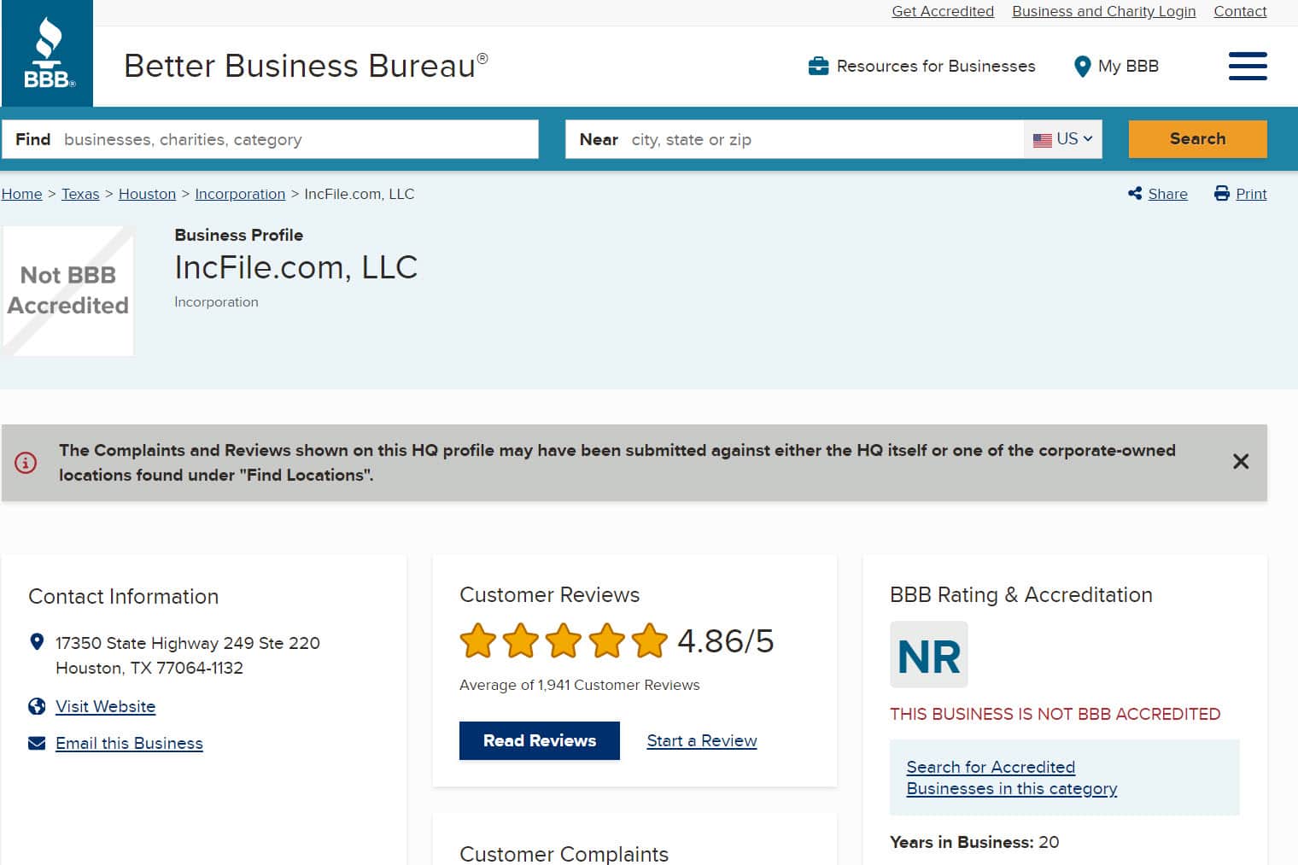Viewport: 1298px width, 865px height.
Task: Open the hamburger navigation menu
Action: pyautogui.click(x=1248, y=66)
